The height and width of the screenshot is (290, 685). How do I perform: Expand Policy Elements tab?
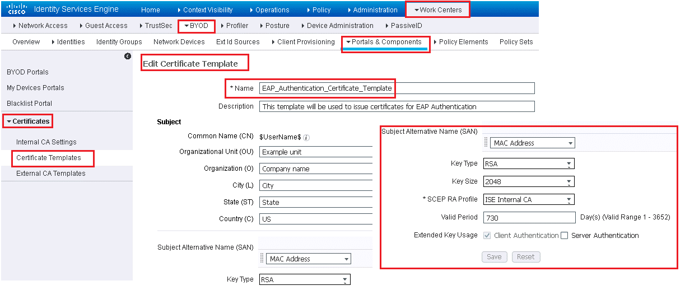(460, 42)
